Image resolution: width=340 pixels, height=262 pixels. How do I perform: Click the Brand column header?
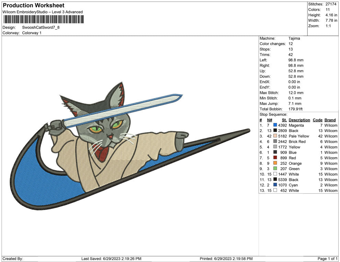click(330, 120)
